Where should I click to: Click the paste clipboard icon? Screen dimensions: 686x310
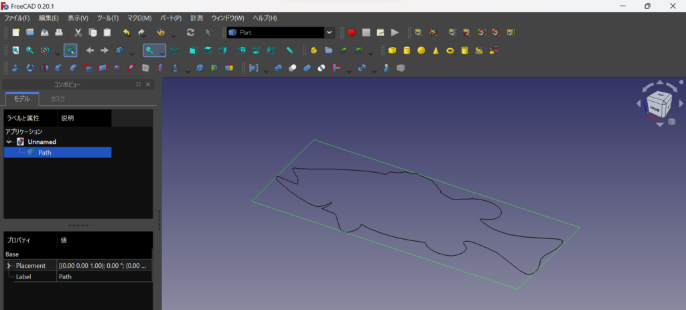[107, 32]
